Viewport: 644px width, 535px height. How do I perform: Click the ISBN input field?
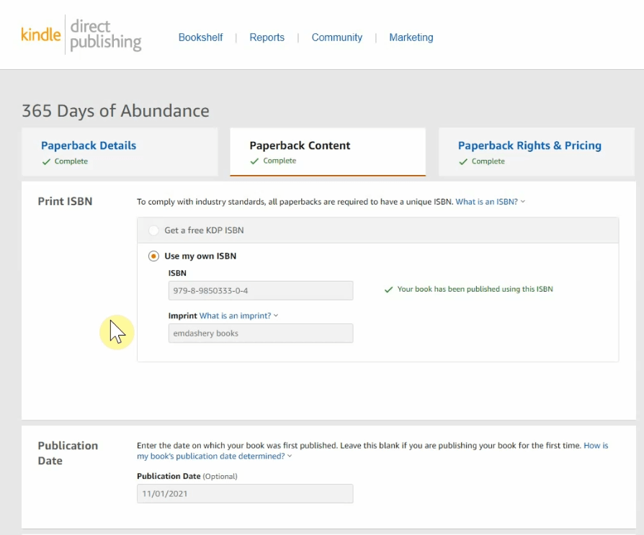click(260, 290)
